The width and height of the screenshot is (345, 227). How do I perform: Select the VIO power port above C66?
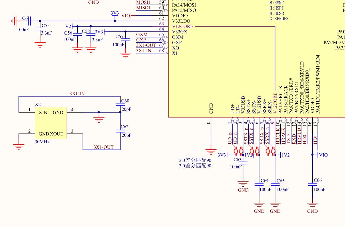[323, 155]
